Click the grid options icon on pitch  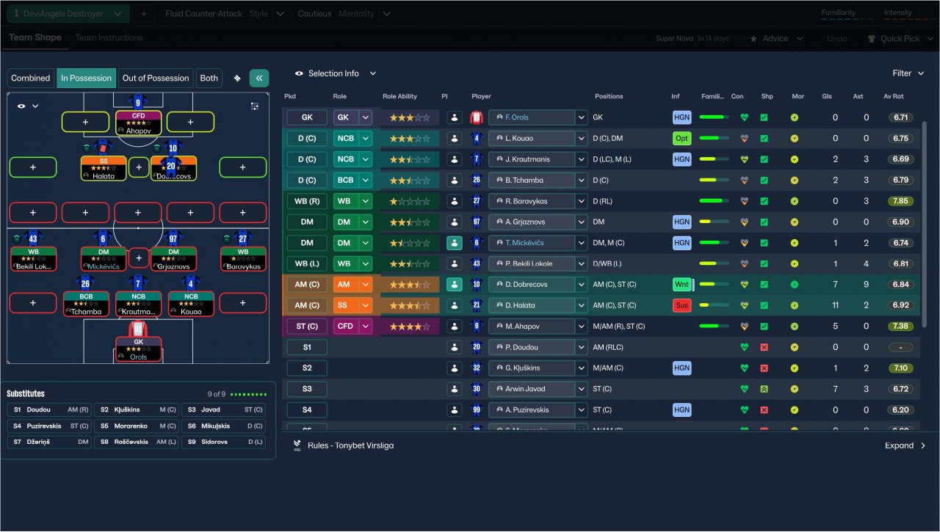click(255, 106)
